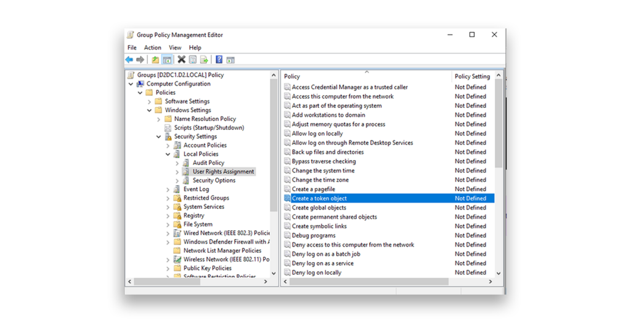Image resolution: width=631 pixels, height=323 pixels.
Task: Select the Debug programs policy
Action: point(314,235)
